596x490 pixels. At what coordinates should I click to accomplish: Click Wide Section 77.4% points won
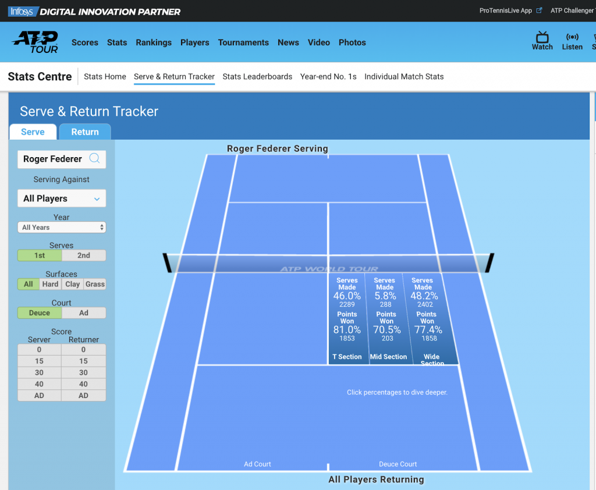[x=428, y=329]
